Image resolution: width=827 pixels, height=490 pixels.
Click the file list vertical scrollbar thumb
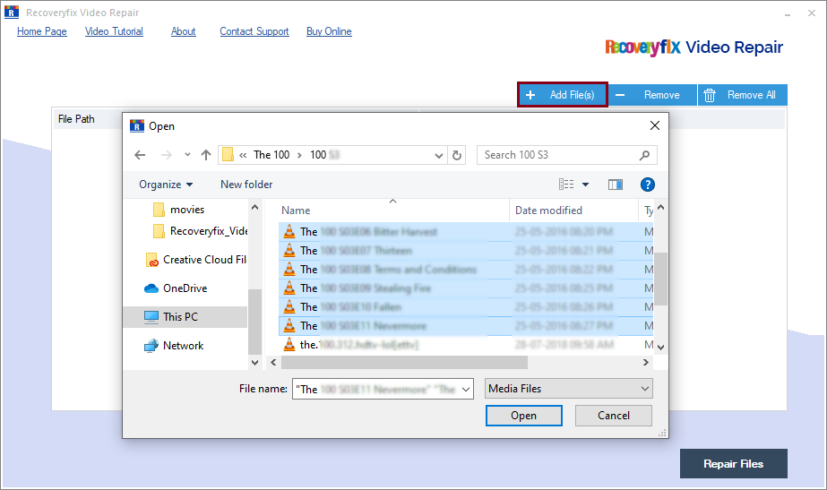point(661,279)
